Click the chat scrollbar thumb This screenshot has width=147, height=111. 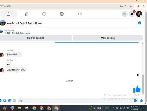pos(143,84)
